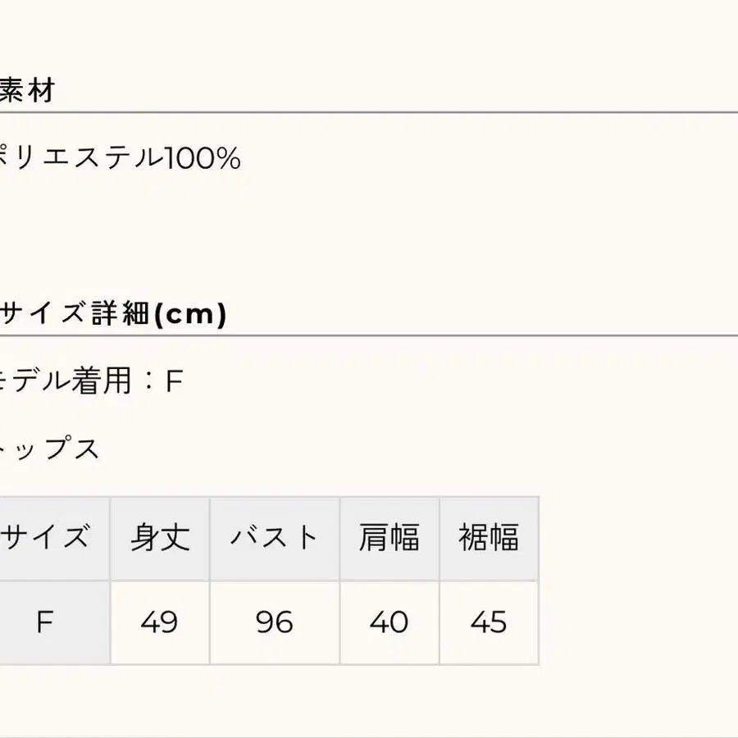The height and width of the screenshot is (738, 738).
Task: Click the 45 value under 裾幅
Action: point(489,622)
